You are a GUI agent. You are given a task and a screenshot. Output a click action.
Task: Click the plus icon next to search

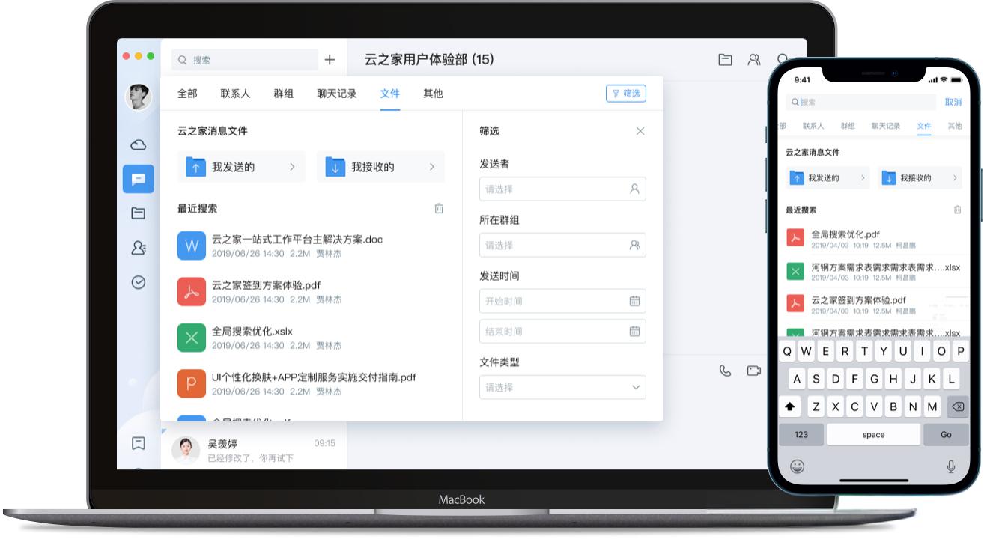click(x=330, y=60)
